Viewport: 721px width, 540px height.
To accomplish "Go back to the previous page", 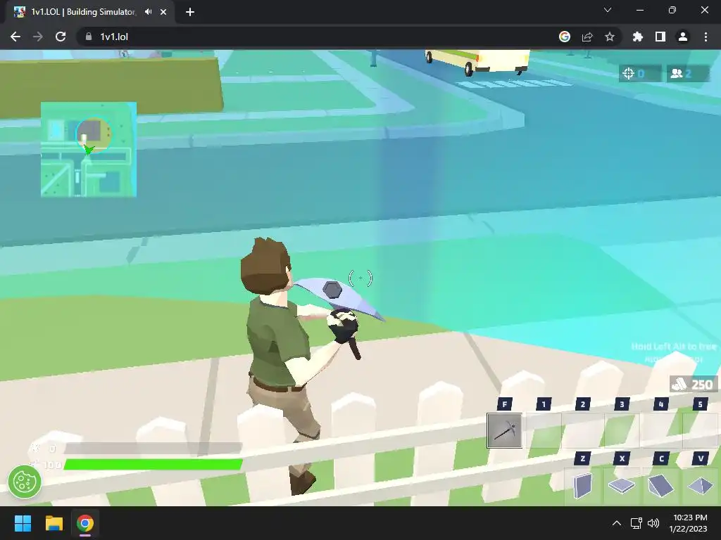I will (x=15, y=37).
